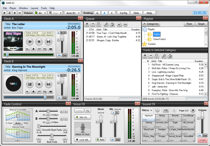Open the Player menu
210x146 pixels.
click(13, 8)
